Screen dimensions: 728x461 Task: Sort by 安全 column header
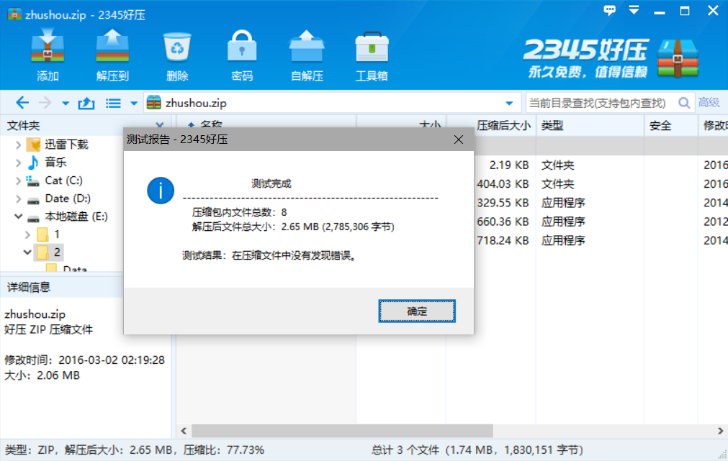pyautogui.click(x=660, y=126)
